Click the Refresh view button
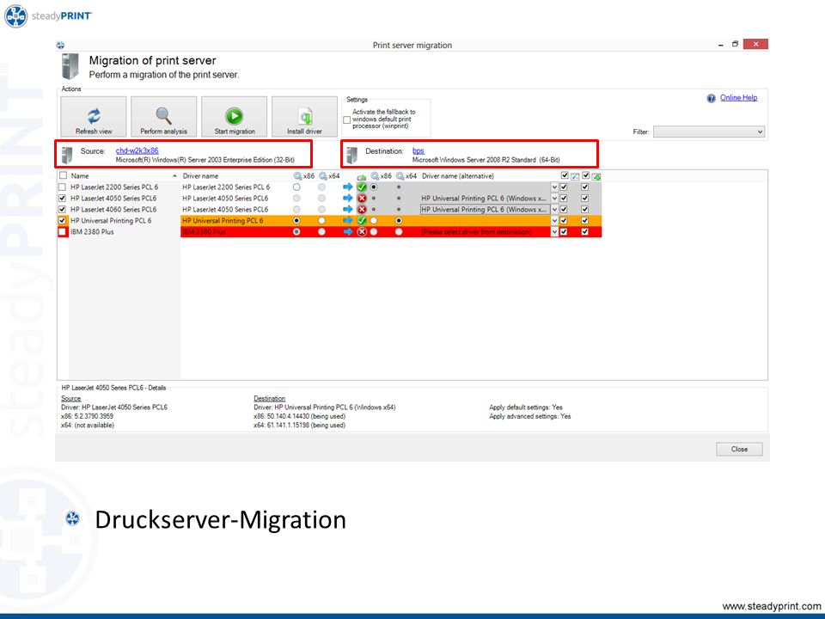The height and width of the screenshot is (619, 825). click(x=94, y=117)
